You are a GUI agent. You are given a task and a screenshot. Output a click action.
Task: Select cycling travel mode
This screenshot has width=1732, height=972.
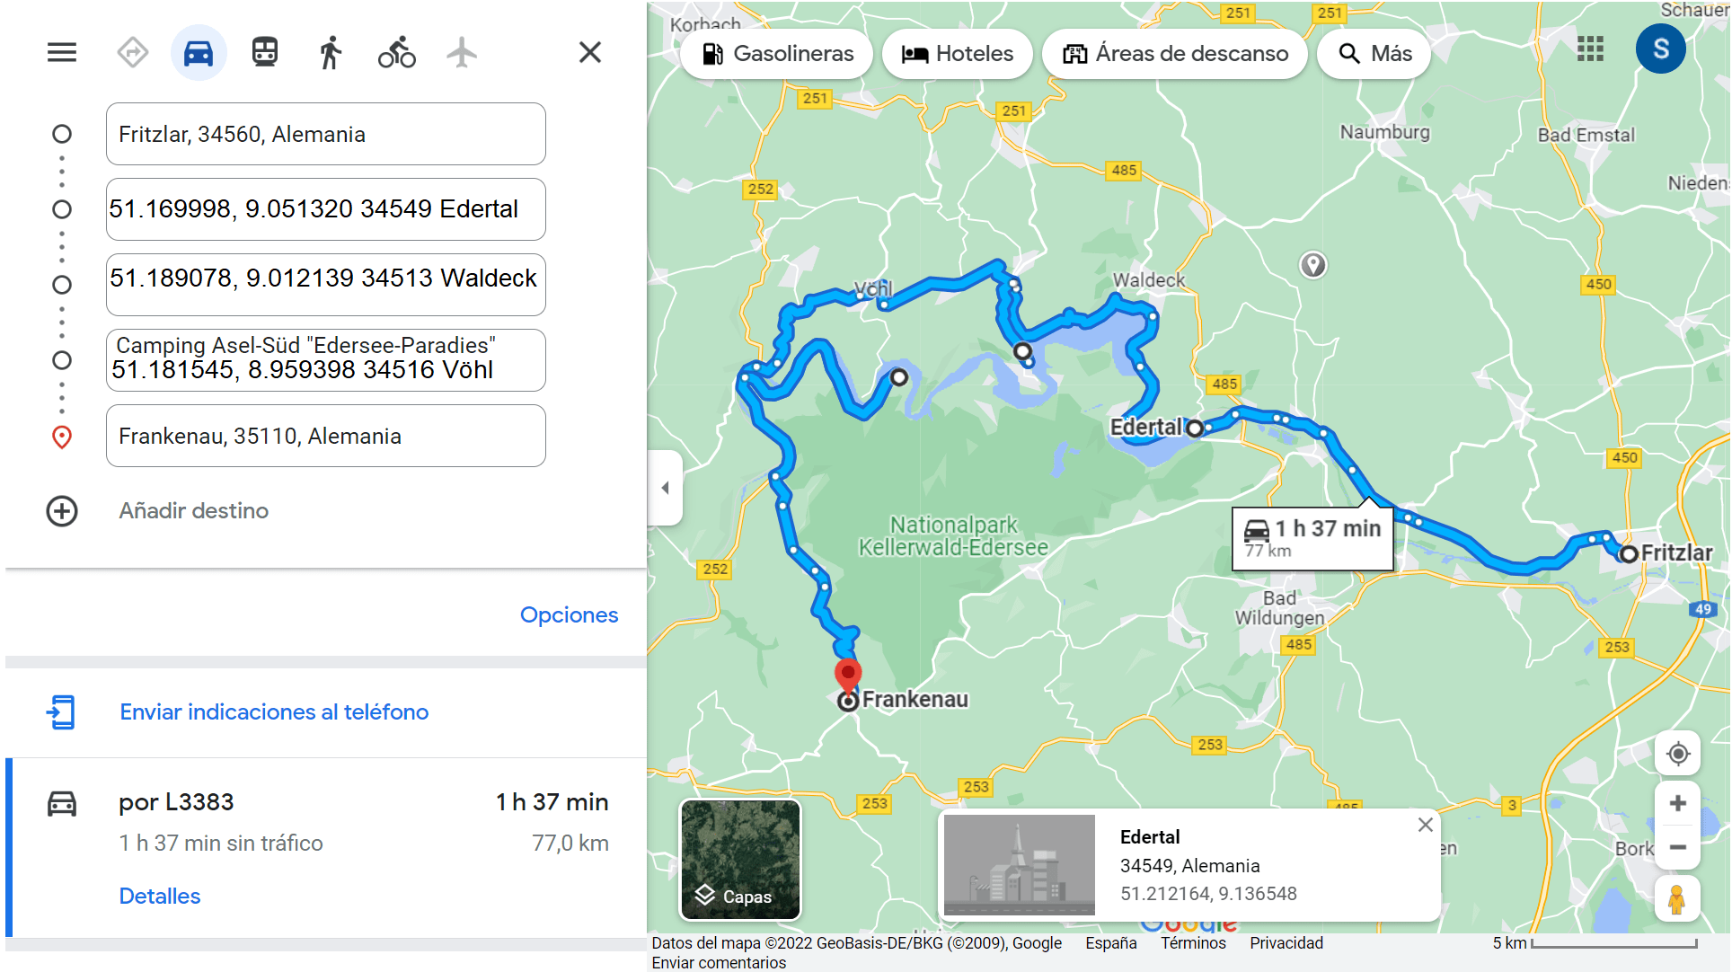pyautogui.click(x=396, y=52)
